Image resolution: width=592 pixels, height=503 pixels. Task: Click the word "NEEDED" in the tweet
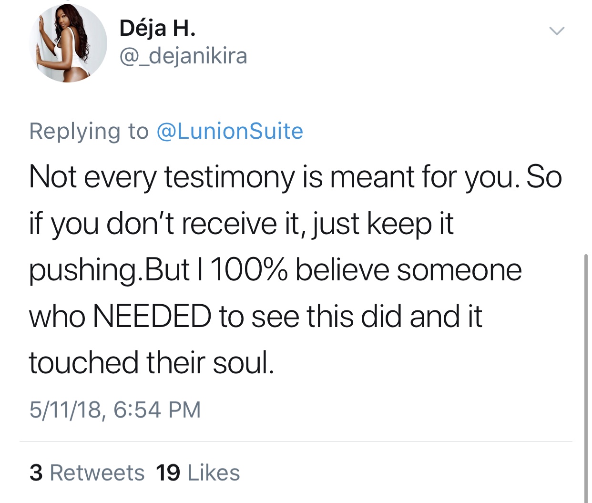[x=152, y=316]
